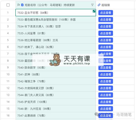Select row number 5

pos(8,40)
